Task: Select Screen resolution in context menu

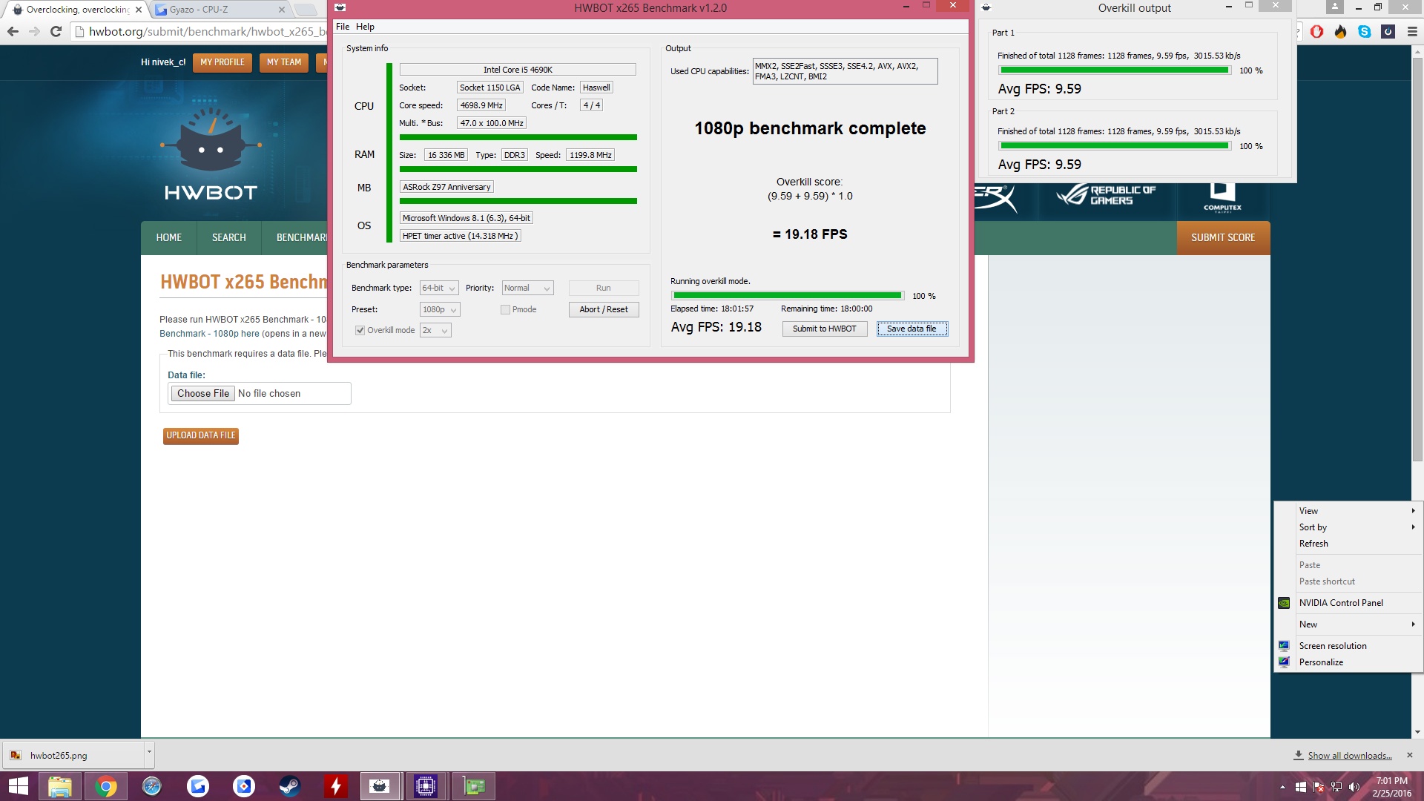Action: (1348, 646)
